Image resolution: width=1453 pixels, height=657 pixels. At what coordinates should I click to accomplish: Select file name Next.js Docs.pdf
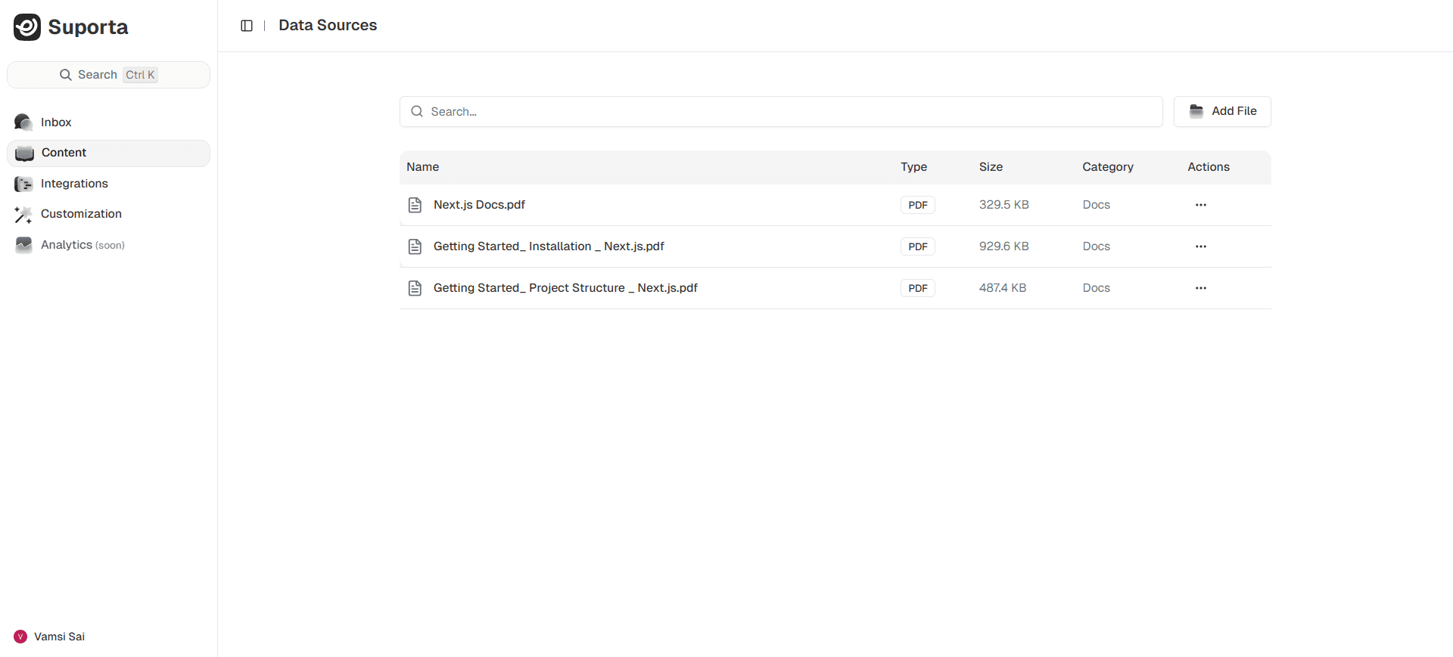tap(479, 205)
